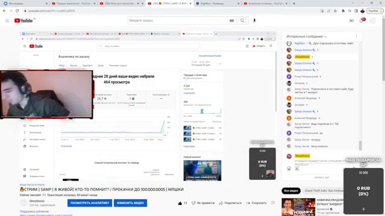The image size is (385, 216).
Task: Click the Не нравится dislike button
Action: 203,203
